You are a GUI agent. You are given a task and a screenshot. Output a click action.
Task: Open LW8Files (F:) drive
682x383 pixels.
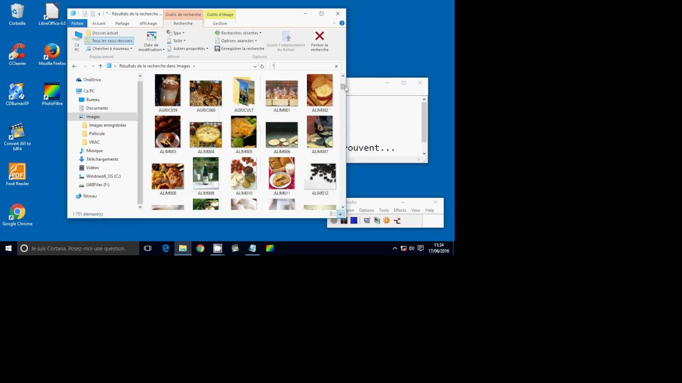coord(98,185)
